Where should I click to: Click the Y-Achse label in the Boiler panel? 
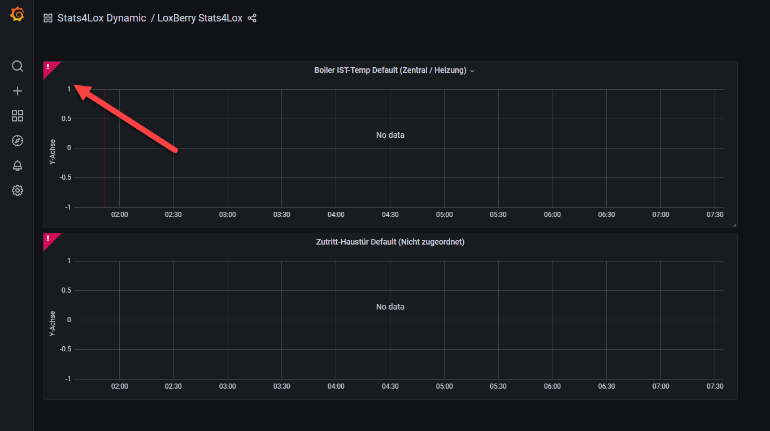coord(53,153)
